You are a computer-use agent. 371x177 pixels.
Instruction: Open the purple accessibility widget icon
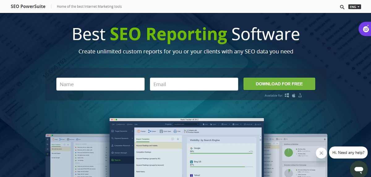point(366,29)
